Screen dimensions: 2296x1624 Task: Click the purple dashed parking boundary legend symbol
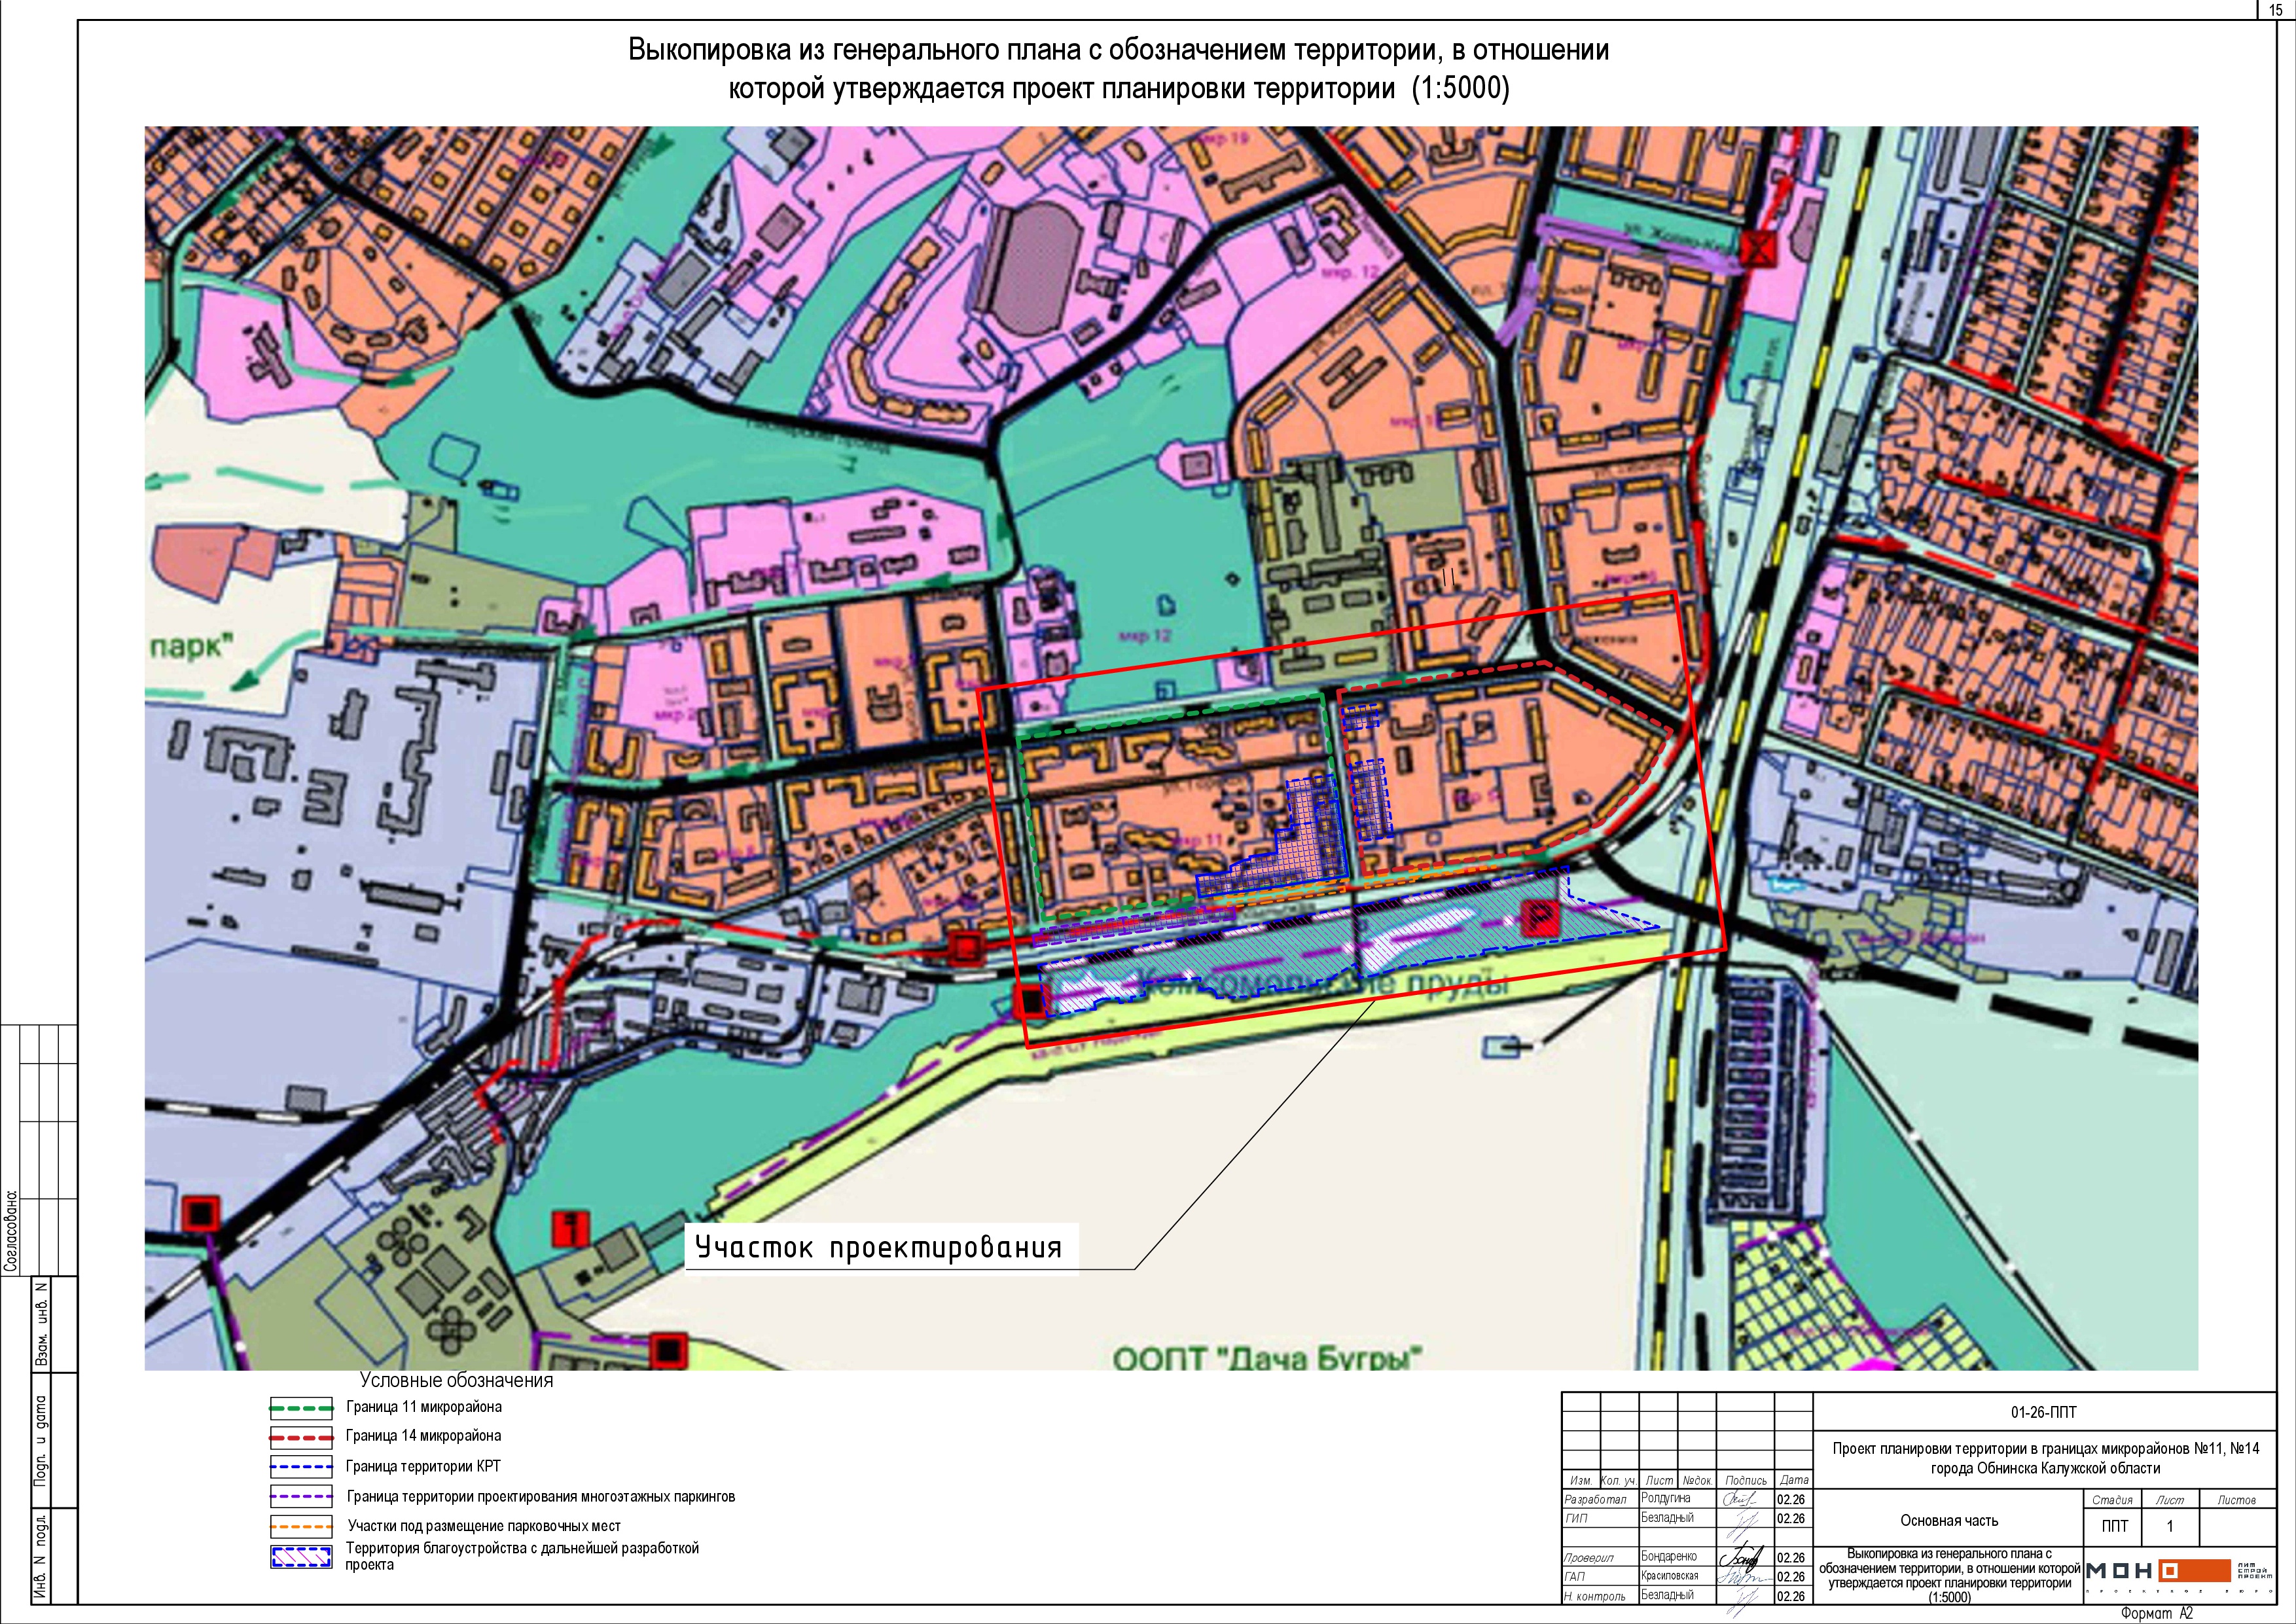point(301,1497)
